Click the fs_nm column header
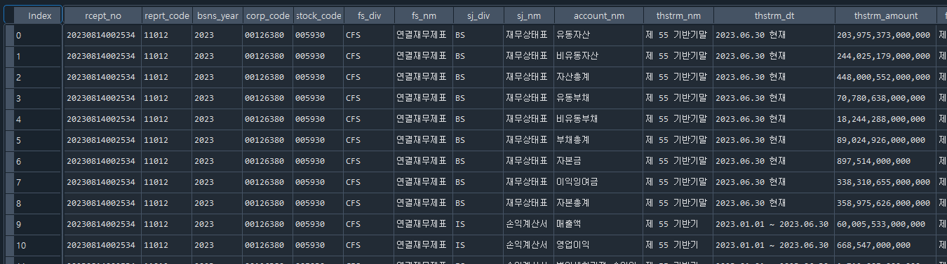The width and height of the screenshot is (947, 264). [x=423, y=15]
